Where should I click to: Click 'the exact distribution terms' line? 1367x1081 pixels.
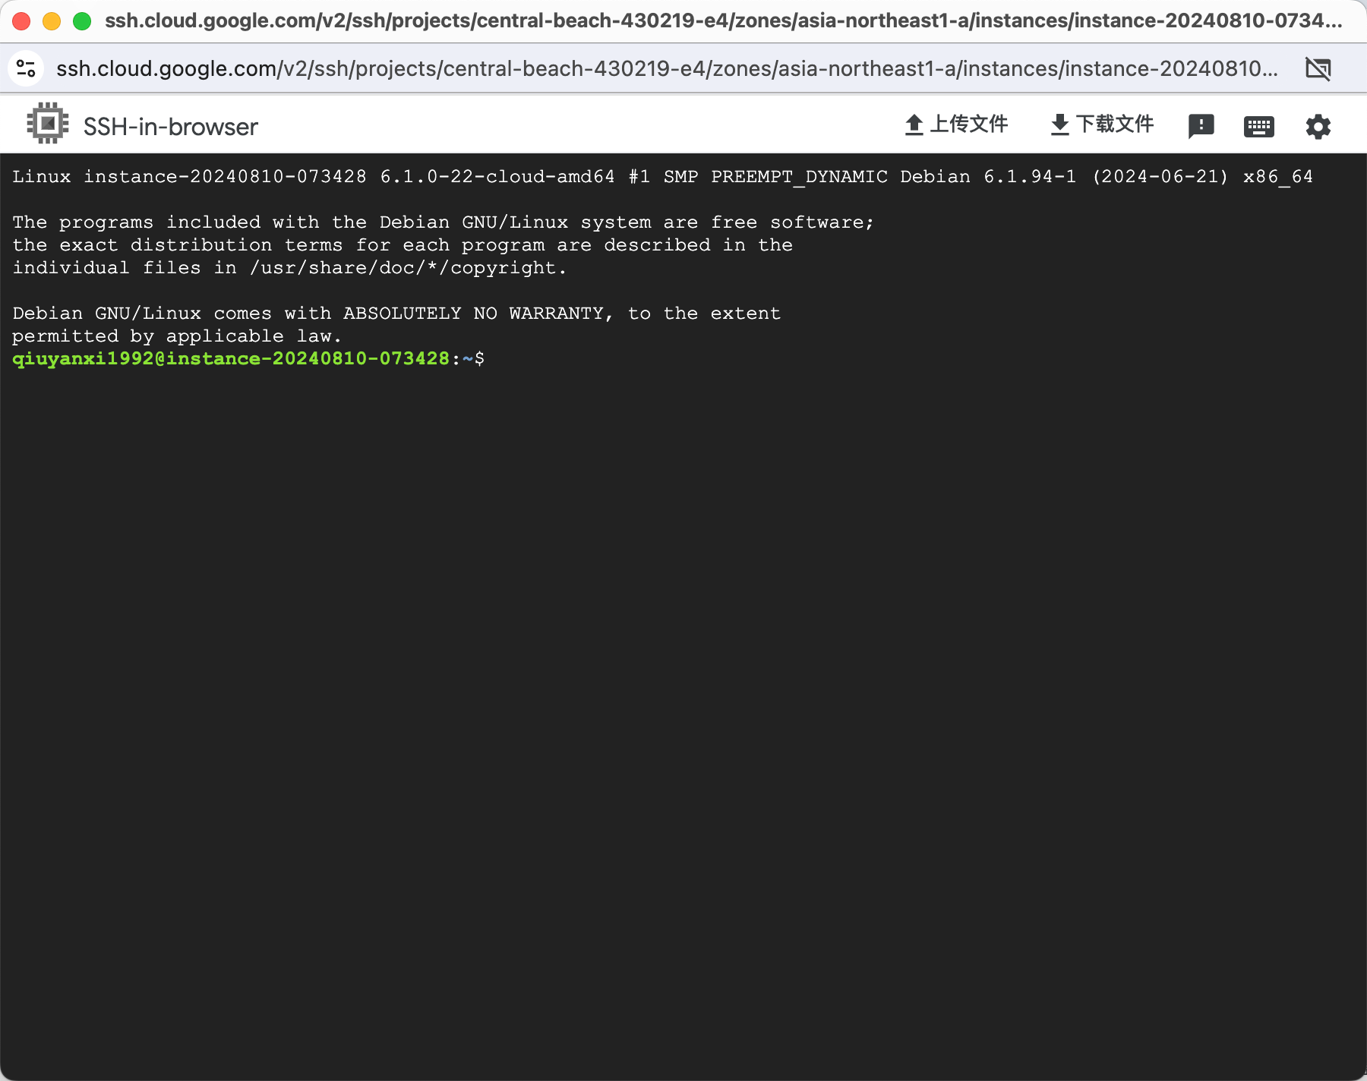[x=403, y=245]
